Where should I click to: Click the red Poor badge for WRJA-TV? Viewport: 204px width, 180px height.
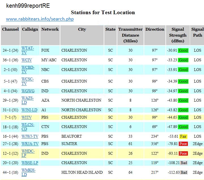click(x=183, y=144)
